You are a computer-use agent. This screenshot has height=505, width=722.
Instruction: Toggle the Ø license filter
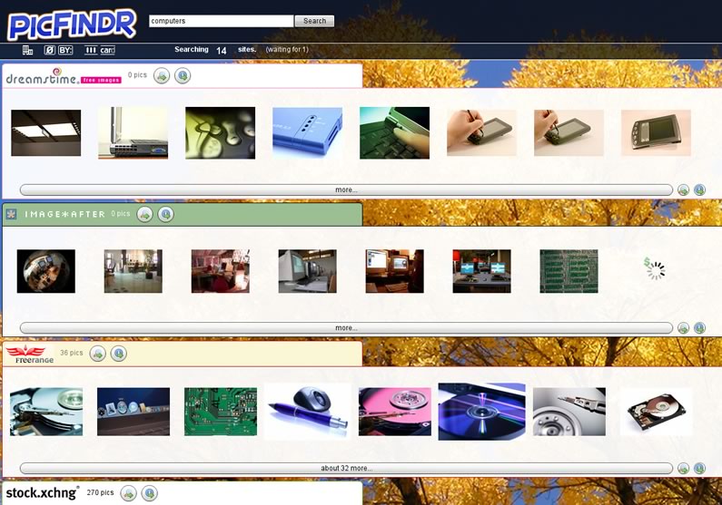coord(49,50)
